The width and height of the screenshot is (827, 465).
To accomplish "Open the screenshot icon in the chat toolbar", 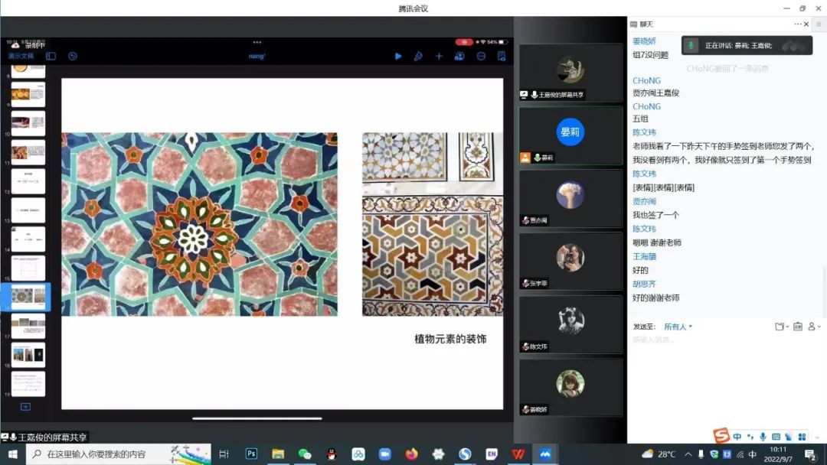I will [x=797, y=327].
